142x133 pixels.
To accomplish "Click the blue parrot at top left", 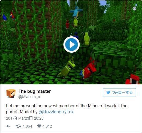I will 5,17.
